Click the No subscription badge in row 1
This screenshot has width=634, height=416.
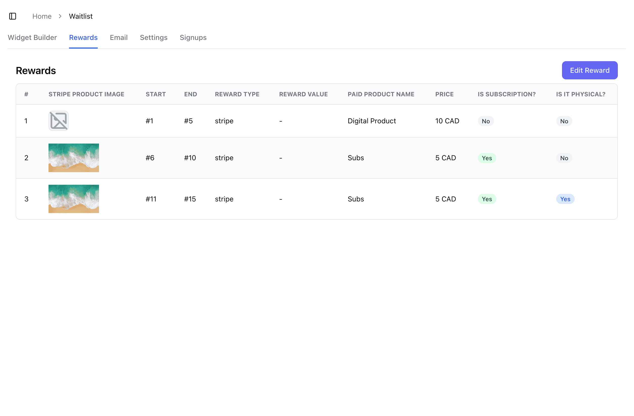tap(486, 121)
